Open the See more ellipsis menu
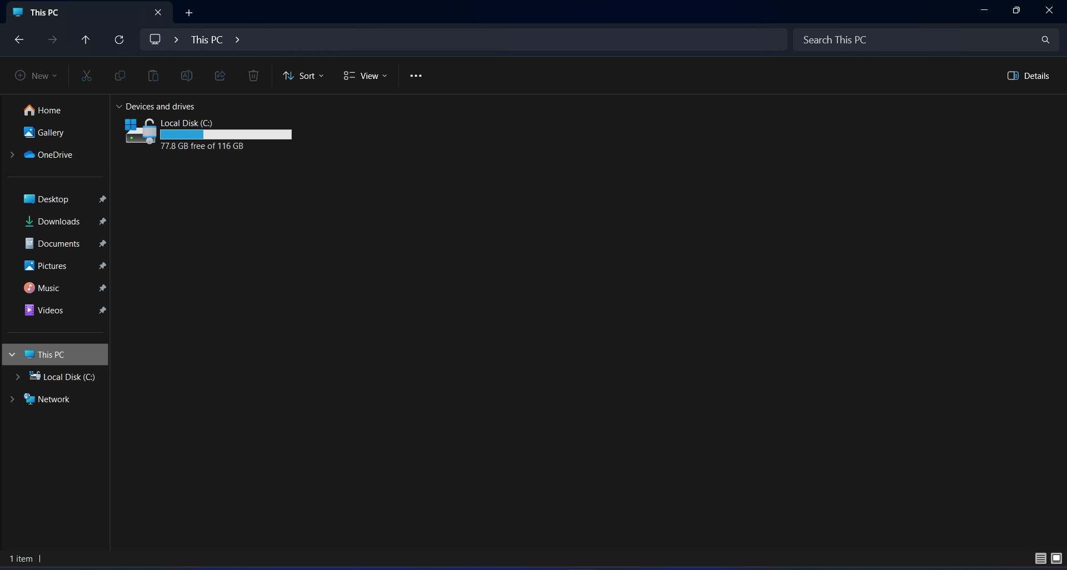The image size is (1067, 570). tap(416, 76)
